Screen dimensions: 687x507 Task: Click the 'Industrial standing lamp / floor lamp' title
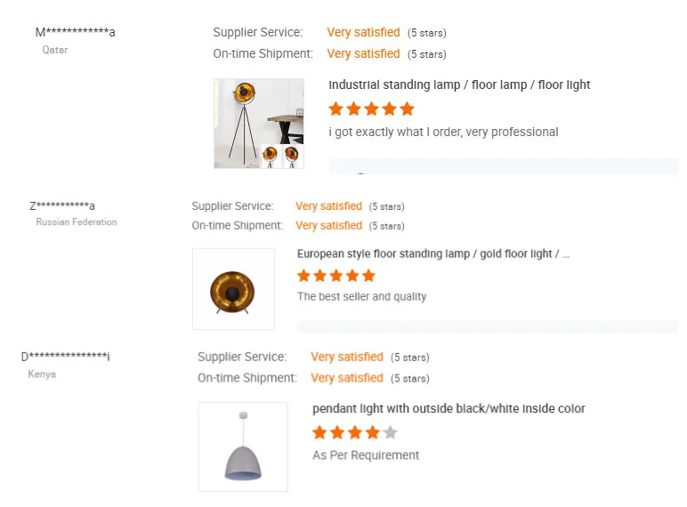[459, 85]
